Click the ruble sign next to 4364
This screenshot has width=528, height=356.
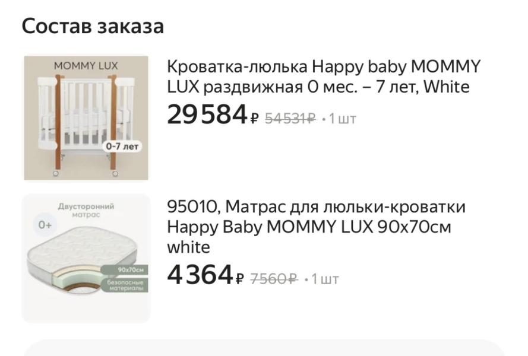pos(240,279)
